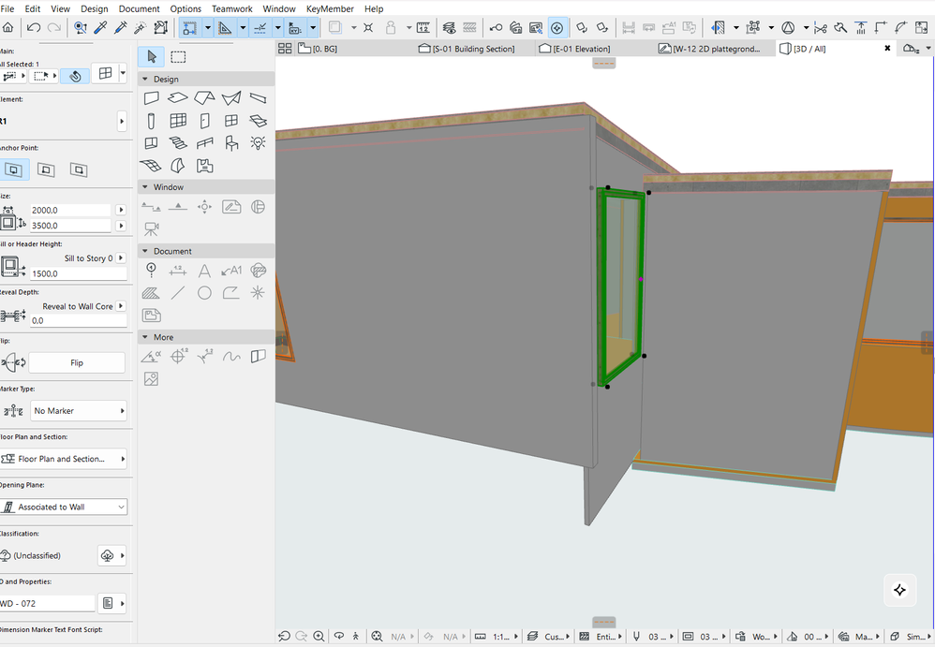Click the Magic Wand toolbar icon

[x=141, y=27]
